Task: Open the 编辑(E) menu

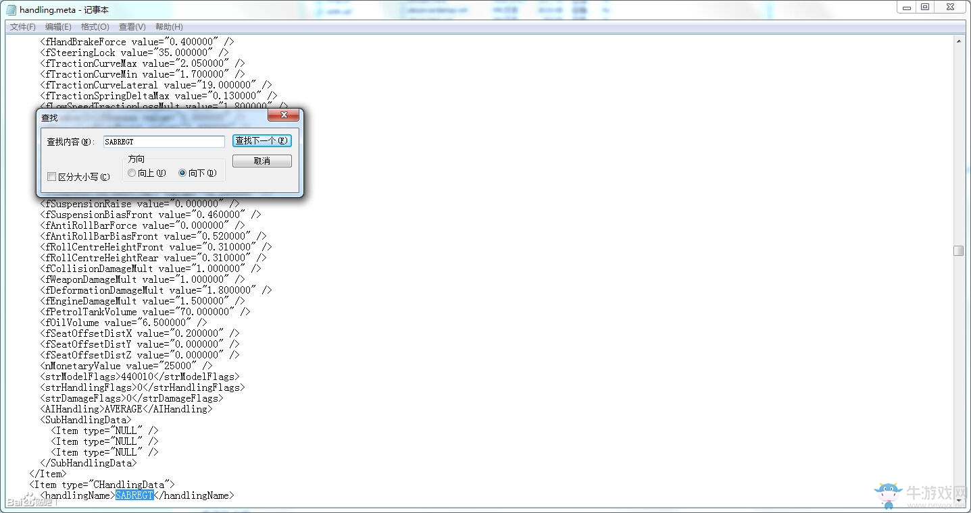Action: 58,27
